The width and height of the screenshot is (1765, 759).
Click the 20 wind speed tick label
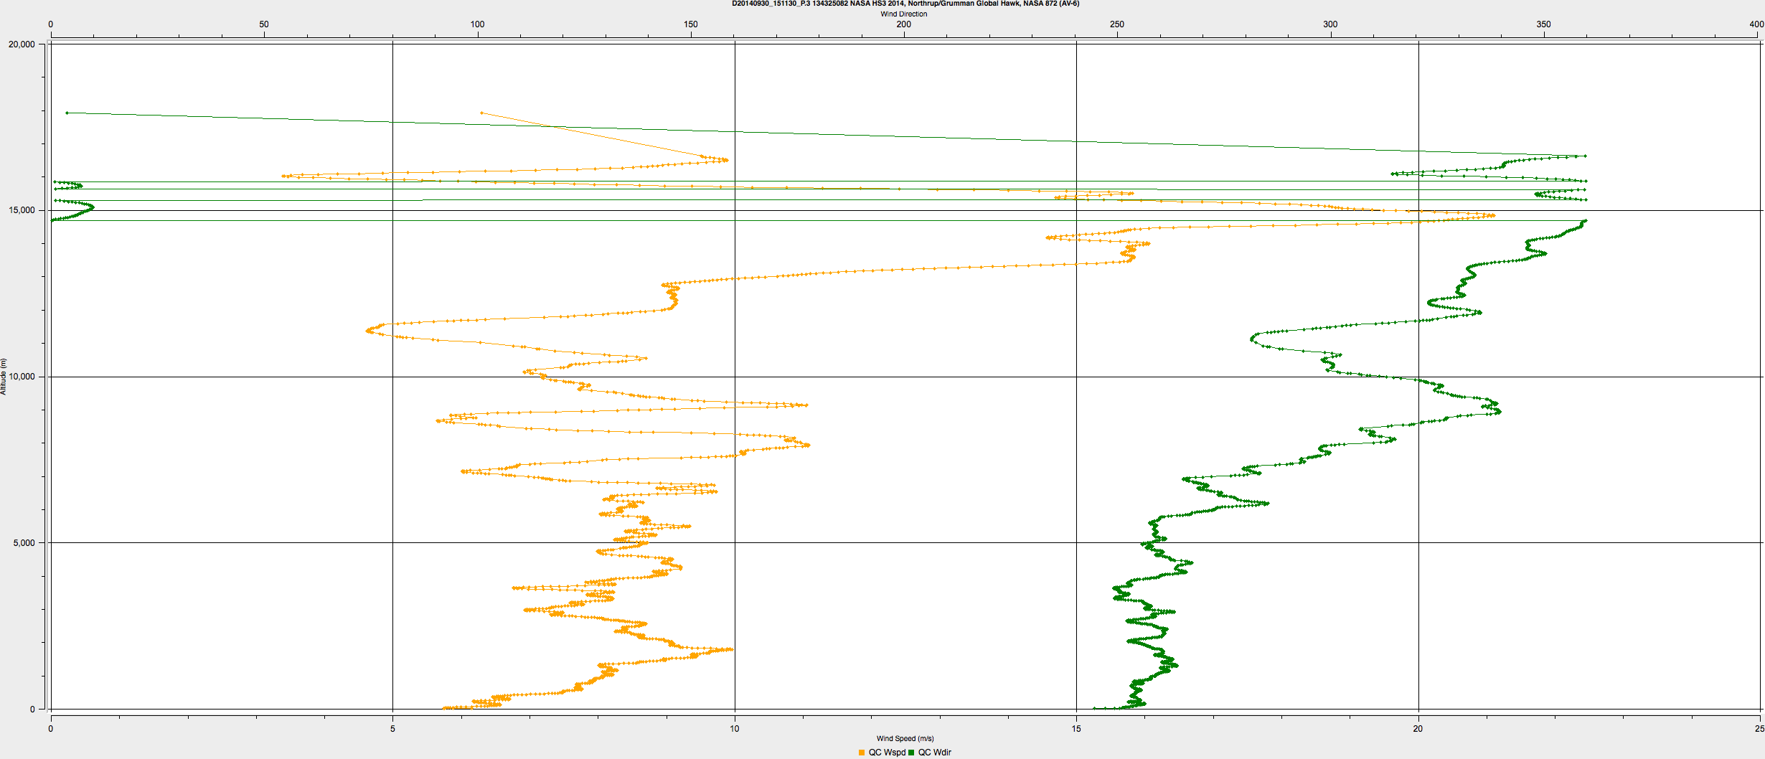point(1418,729)
